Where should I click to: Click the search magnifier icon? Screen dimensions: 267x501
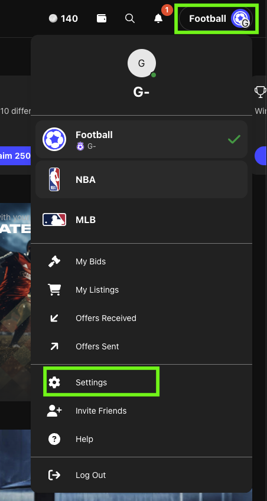tap(130, 18)
